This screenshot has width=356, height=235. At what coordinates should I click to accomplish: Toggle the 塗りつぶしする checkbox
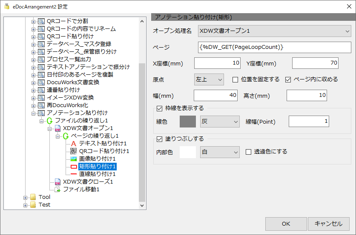(160, 139)
